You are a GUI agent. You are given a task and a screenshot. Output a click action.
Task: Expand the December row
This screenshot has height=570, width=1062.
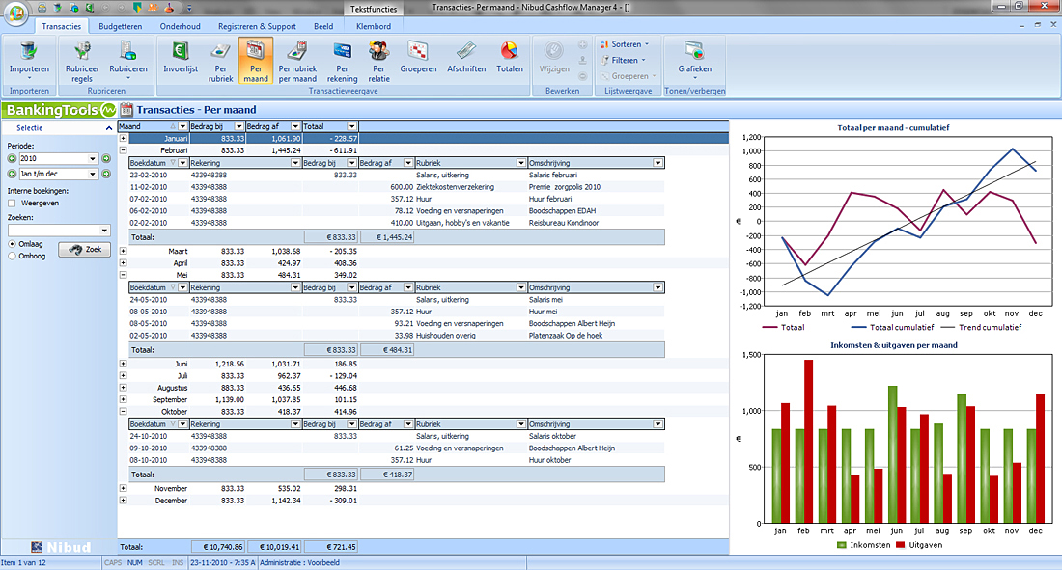click(x=123, y=501)
